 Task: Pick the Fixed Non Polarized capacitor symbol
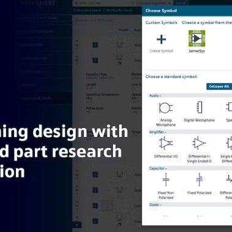(x=166, y=179)
